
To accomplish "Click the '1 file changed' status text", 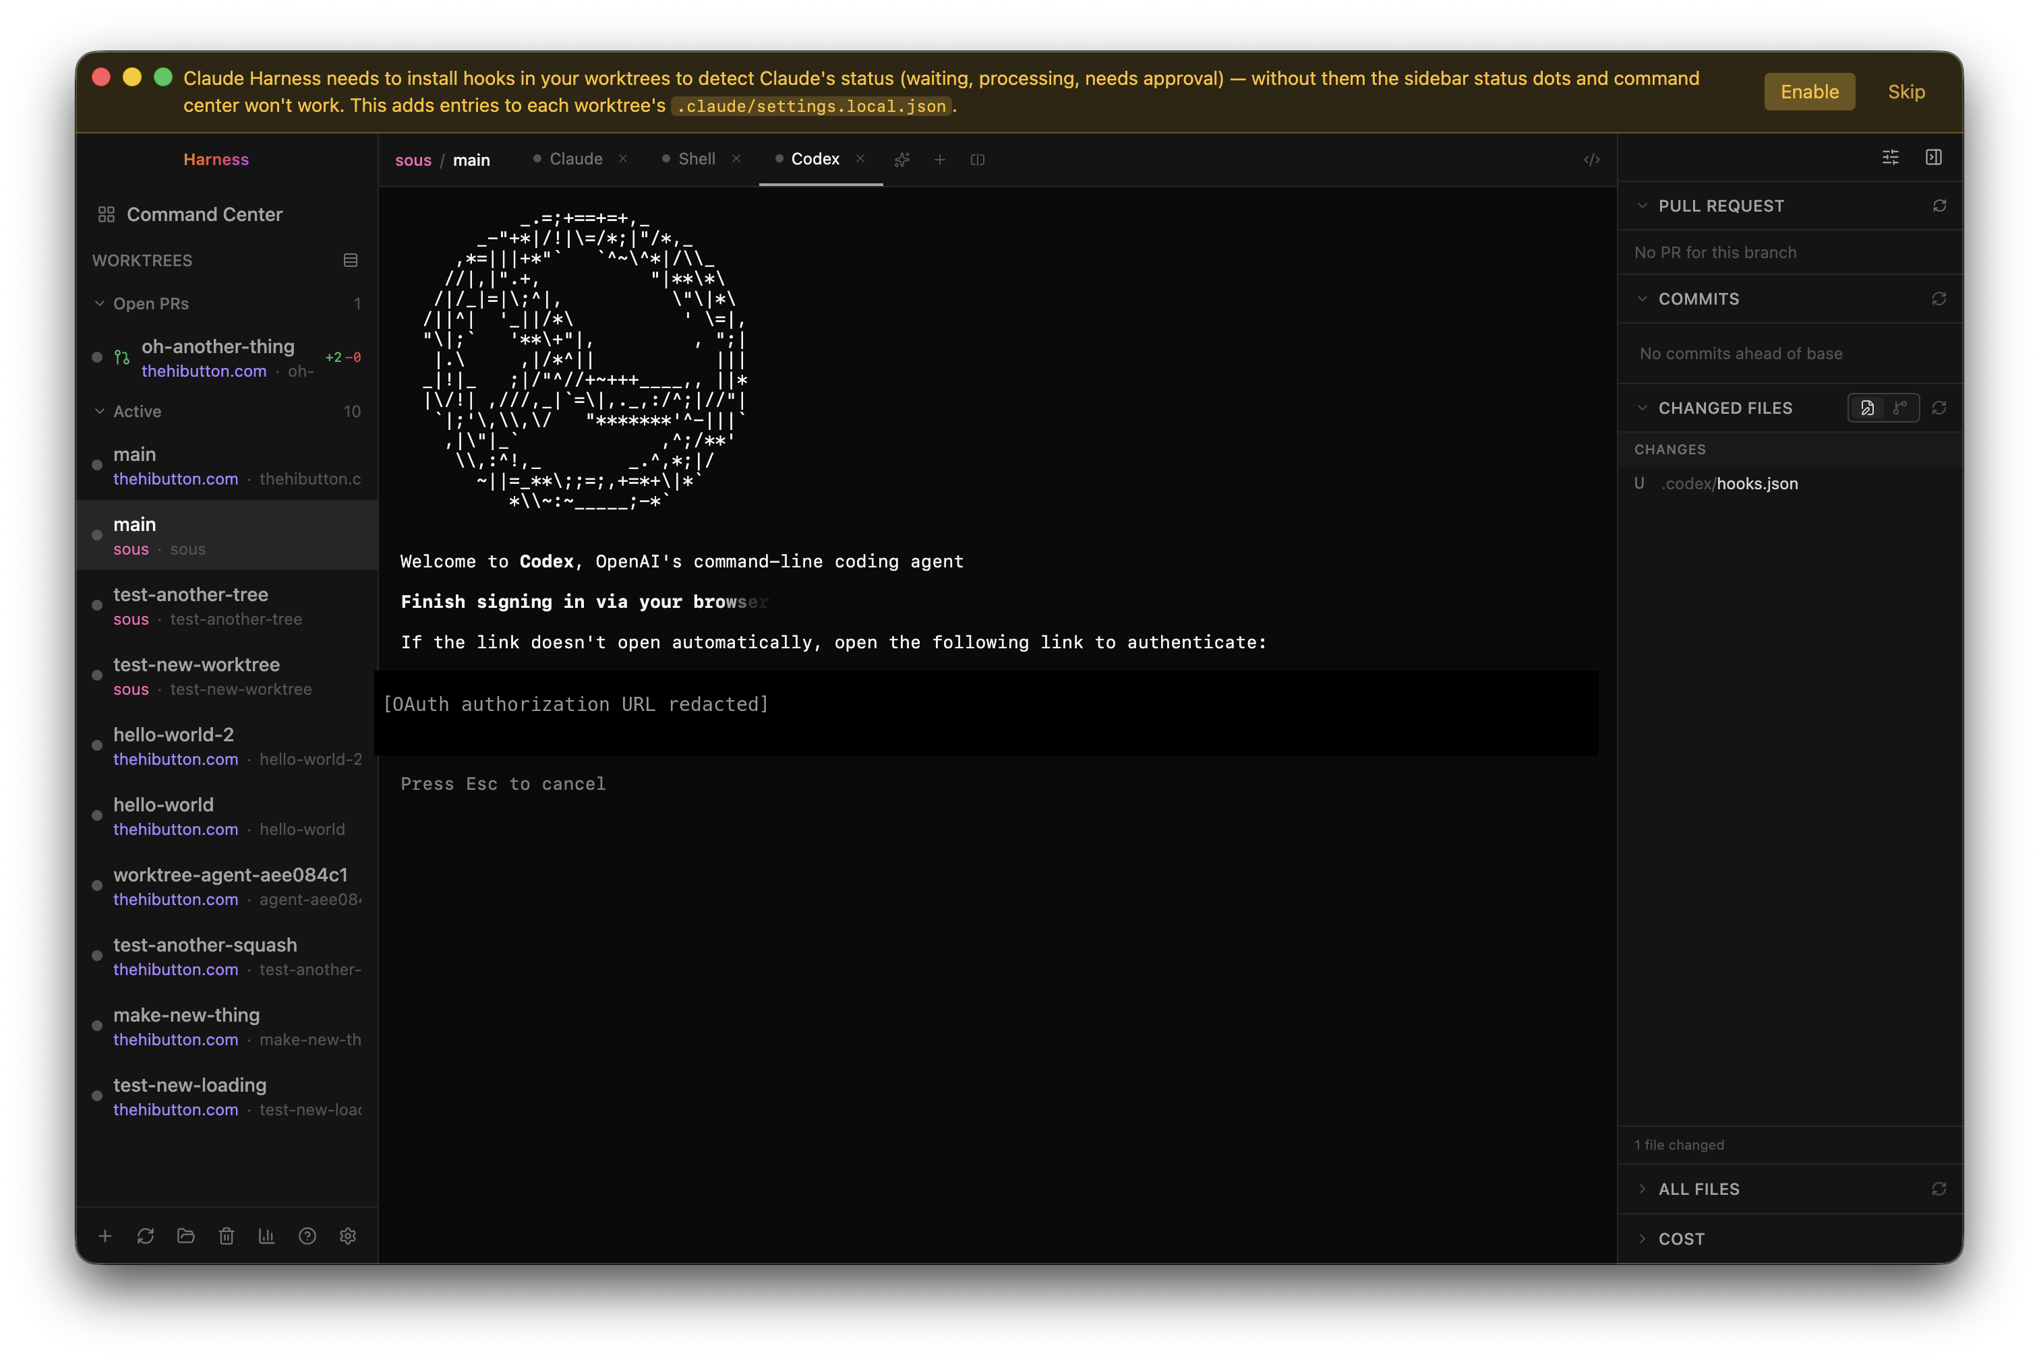I will 1679,1145.
